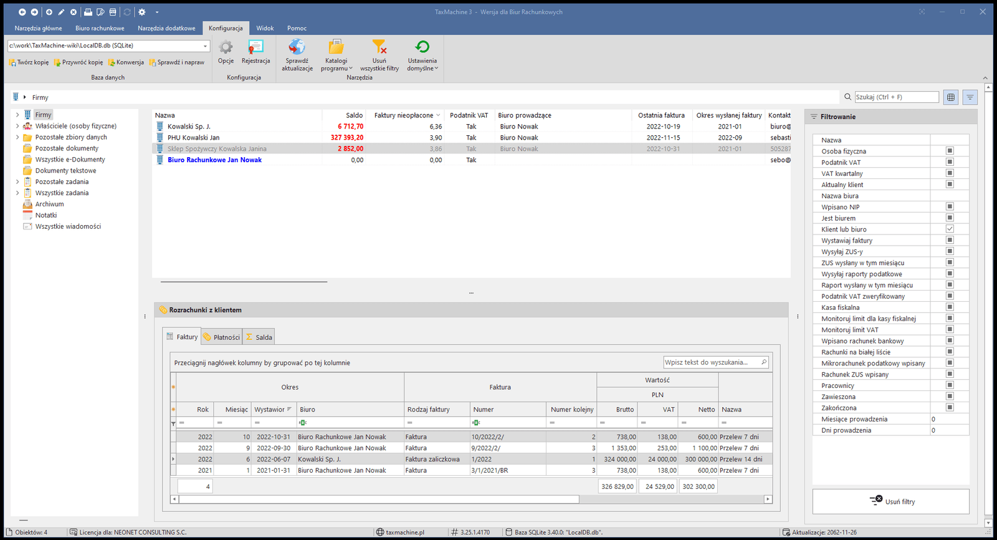This screenshot has height=540, width=997.
Task: Click the grid view icon beside search
Action: click(951, 97)
